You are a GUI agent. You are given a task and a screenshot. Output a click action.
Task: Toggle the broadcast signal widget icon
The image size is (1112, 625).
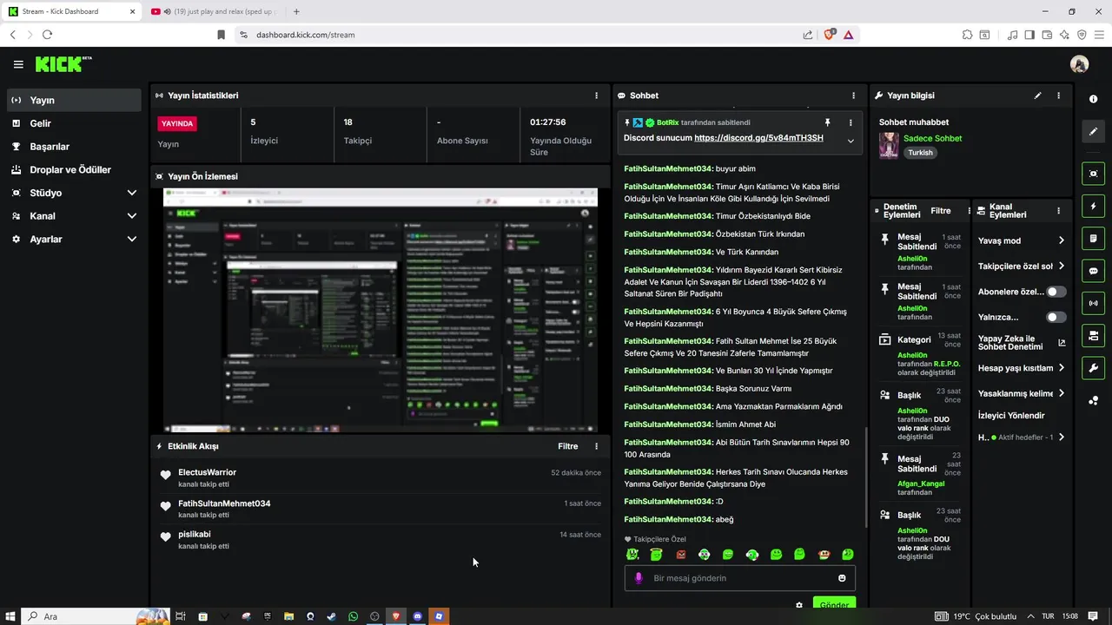1093,303
